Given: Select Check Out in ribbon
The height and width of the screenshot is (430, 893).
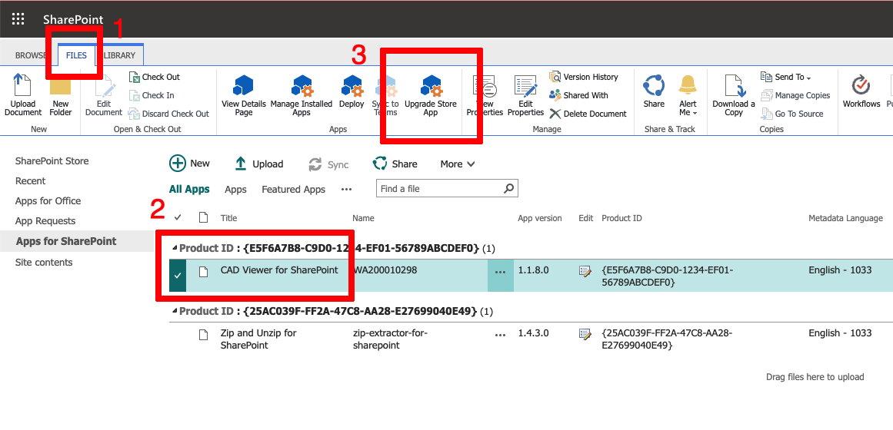Looking at the screenshot, I should (x=154, y=77).
